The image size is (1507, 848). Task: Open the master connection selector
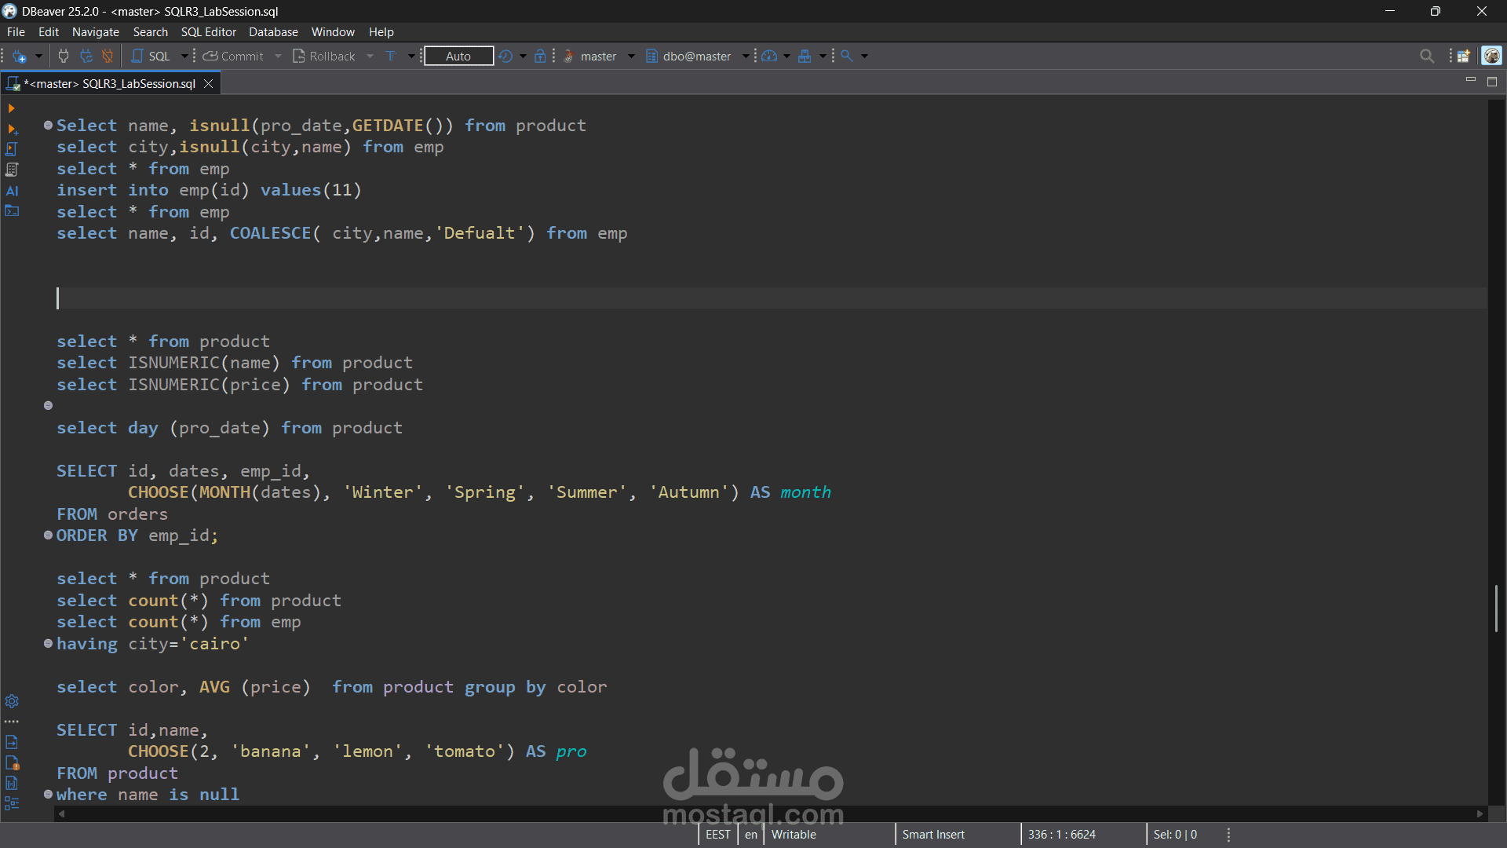(599, 57)
